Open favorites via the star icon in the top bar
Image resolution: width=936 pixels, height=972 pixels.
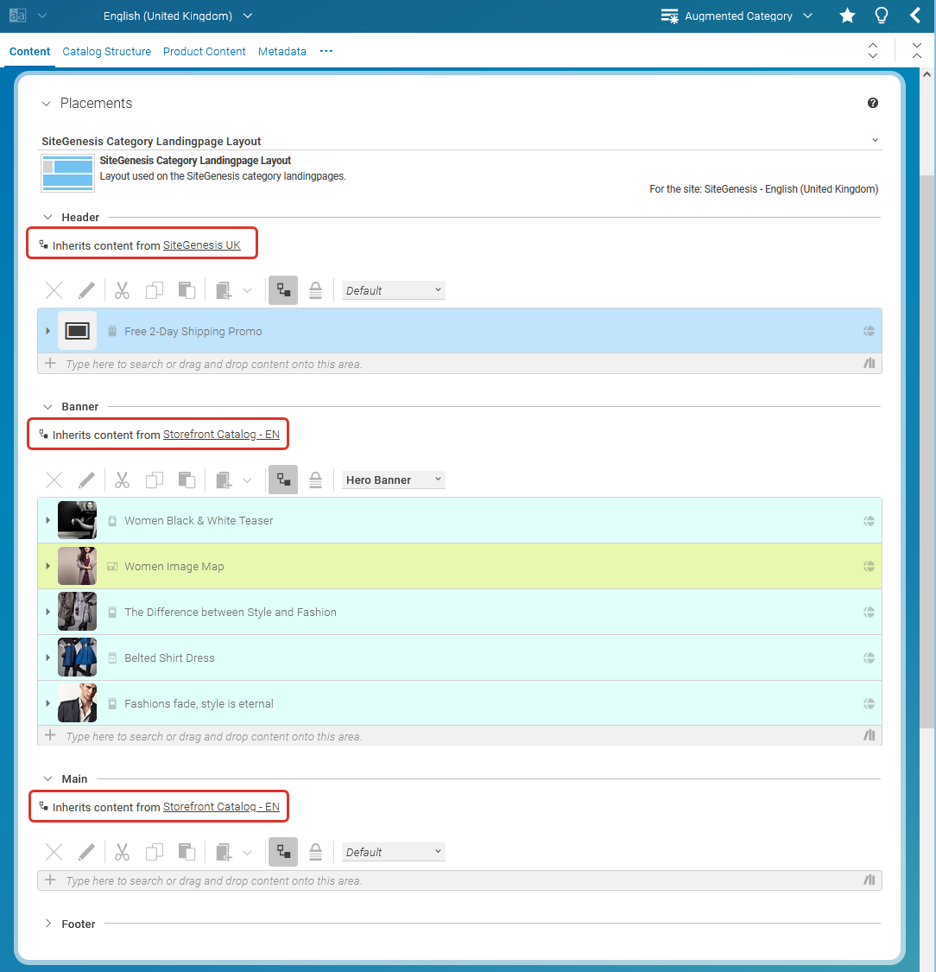[x=847, y=15]
